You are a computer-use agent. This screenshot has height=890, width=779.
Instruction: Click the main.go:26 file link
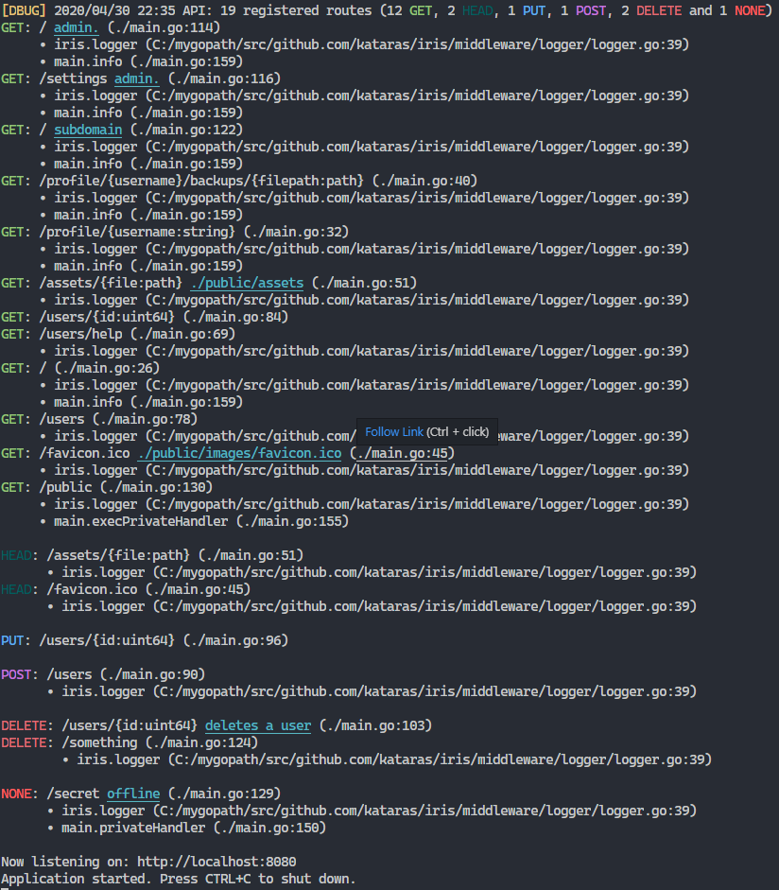[104, 368]
